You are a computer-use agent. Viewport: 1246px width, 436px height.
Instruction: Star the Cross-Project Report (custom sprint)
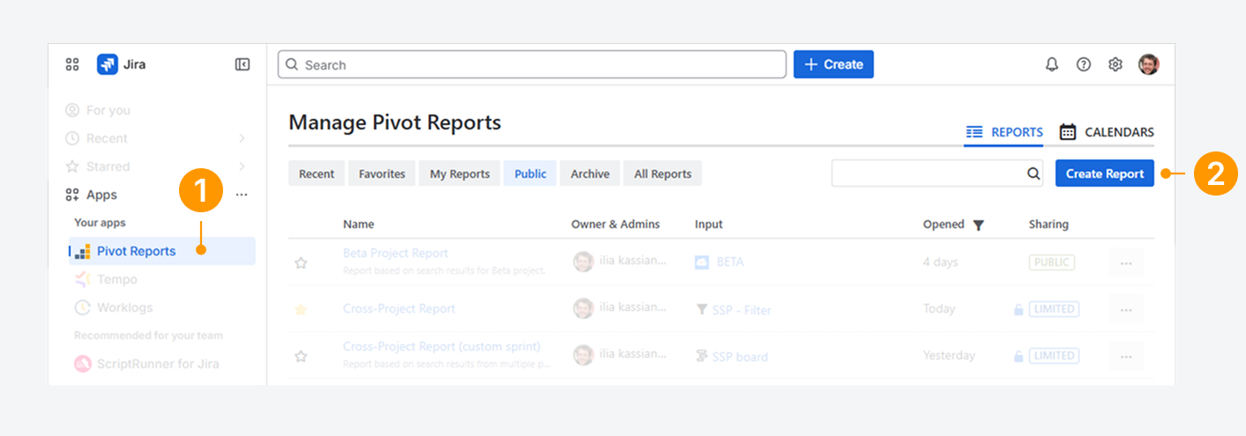301,356
